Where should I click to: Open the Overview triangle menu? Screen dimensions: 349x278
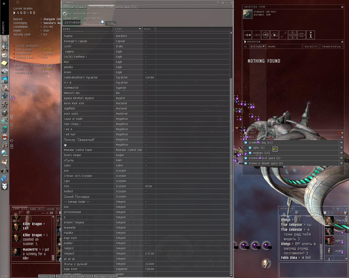coord(245,42)
